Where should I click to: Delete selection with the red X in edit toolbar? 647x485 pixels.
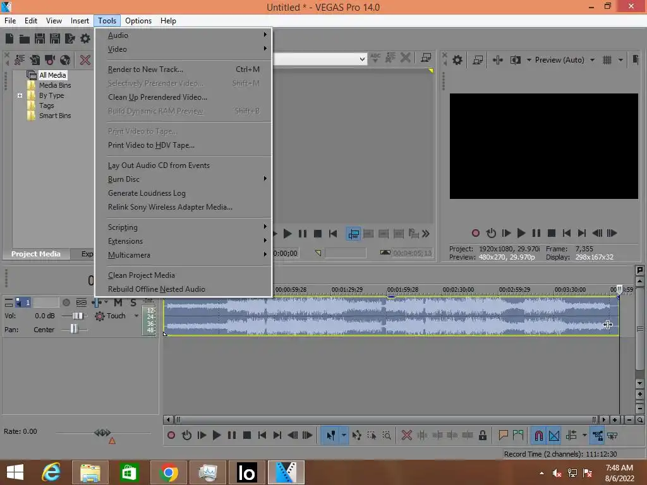click(406, 435)
